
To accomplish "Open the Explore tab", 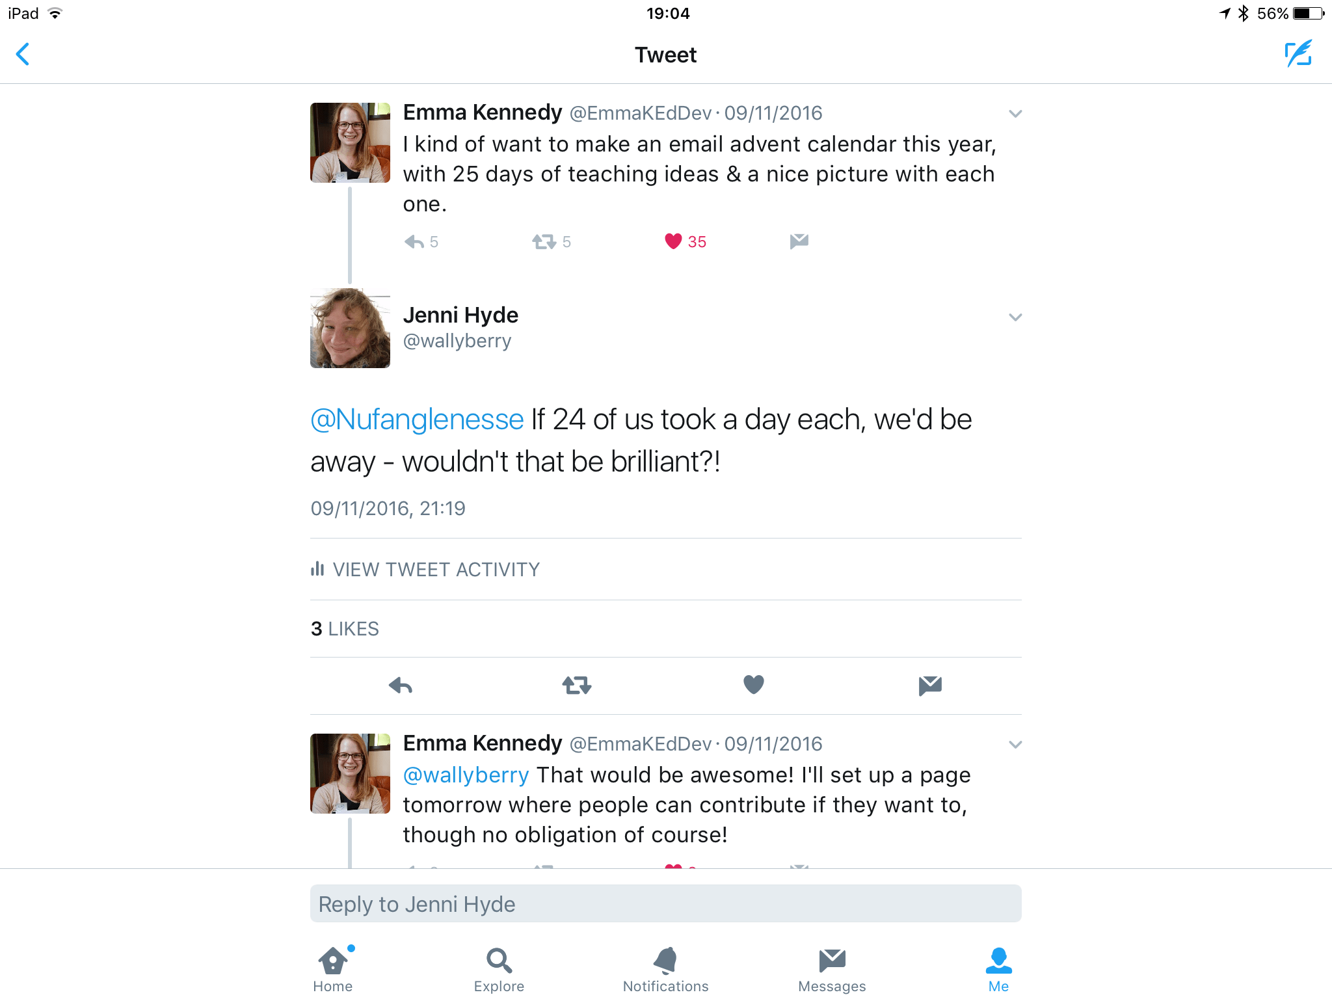I will [499, 970].
